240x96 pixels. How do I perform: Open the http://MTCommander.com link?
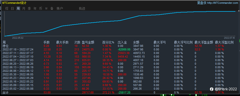point(223,3)
